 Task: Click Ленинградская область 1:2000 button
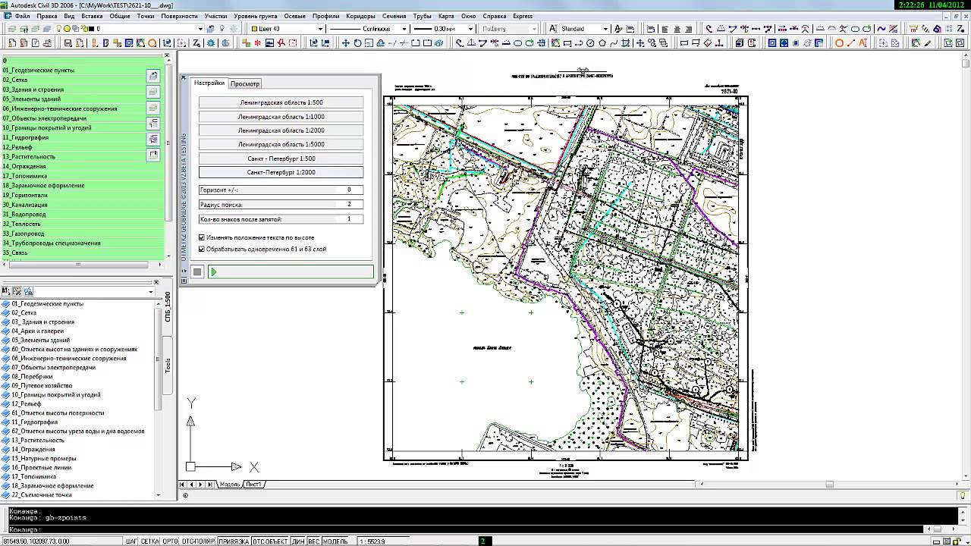tap(281, 130)
